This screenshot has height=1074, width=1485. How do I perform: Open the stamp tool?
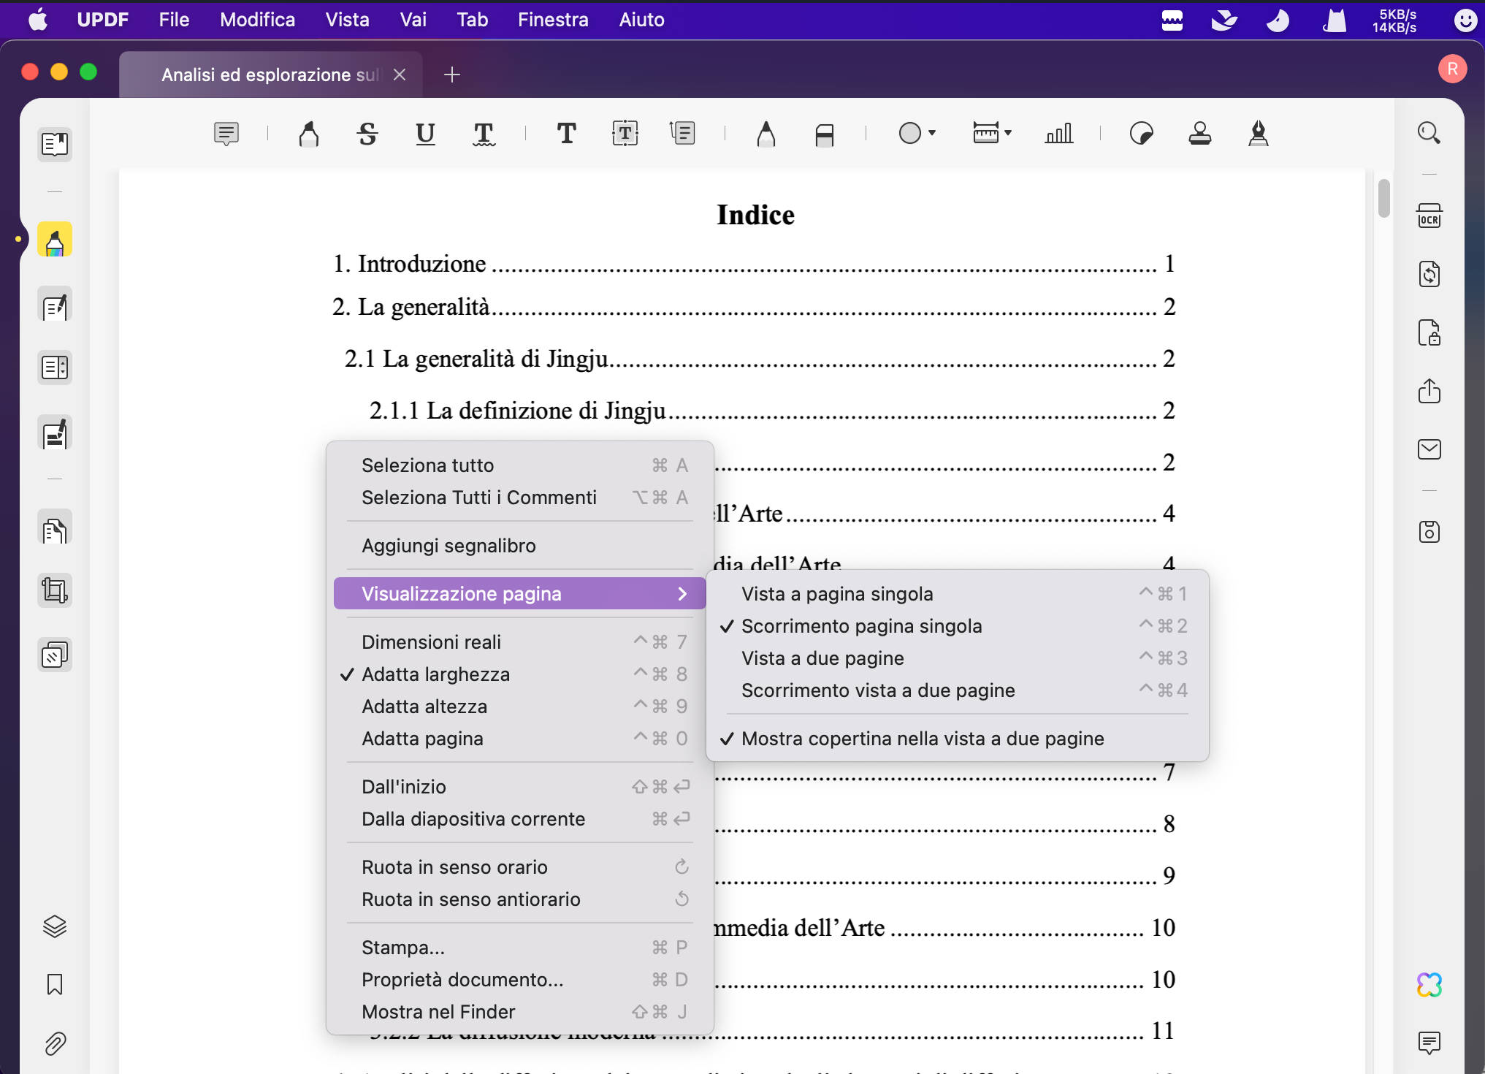click(1199, 134)
